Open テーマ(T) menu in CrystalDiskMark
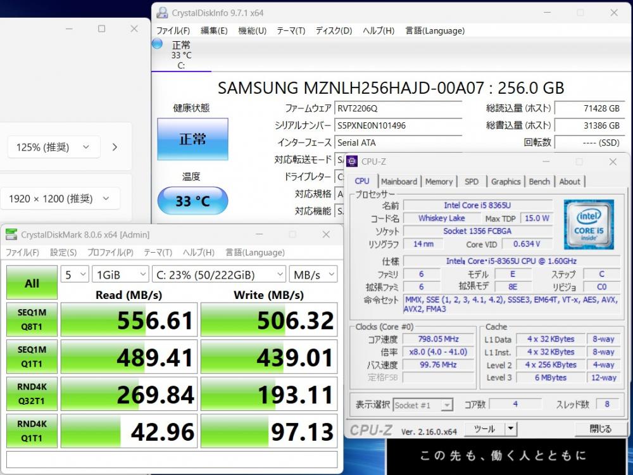The width and height of the screenshot is (633, 475). pos(158,253)
